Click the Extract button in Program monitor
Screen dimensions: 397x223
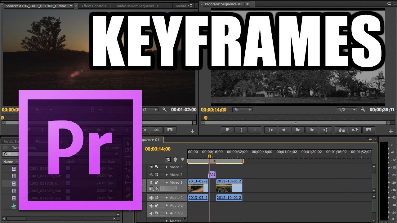pyautogui.click(x=355, y=130)
